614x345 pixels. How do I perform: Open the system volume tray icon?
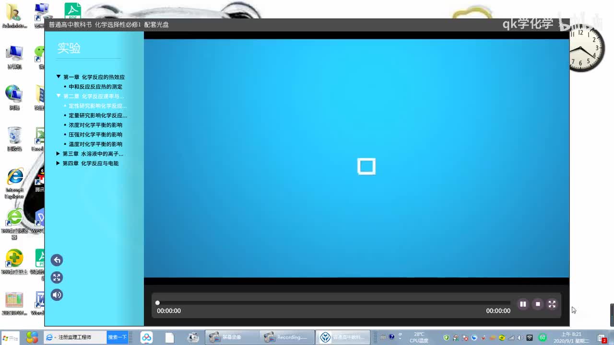tap(520, 337)
